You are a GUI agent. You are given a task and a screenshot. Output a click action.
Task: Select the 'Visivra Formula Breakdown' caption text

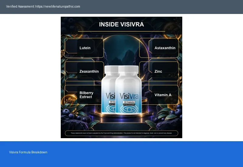coord(28,152)
